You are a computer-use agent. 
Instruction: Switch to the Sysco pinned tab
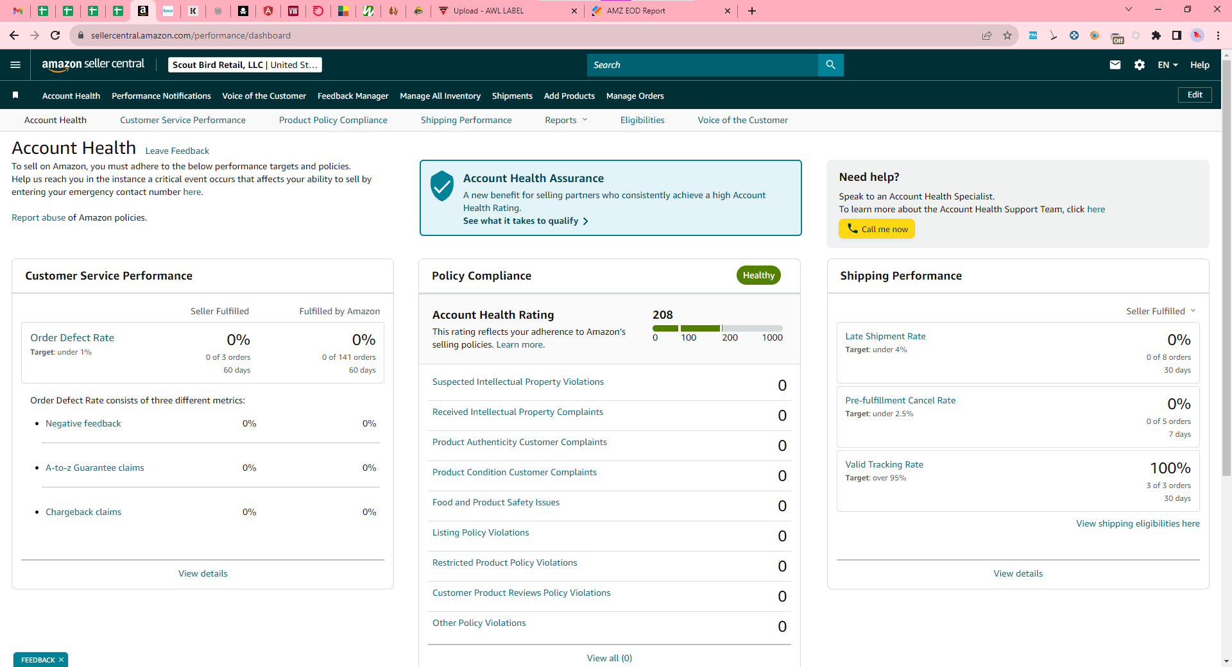(x=168, y=11)
